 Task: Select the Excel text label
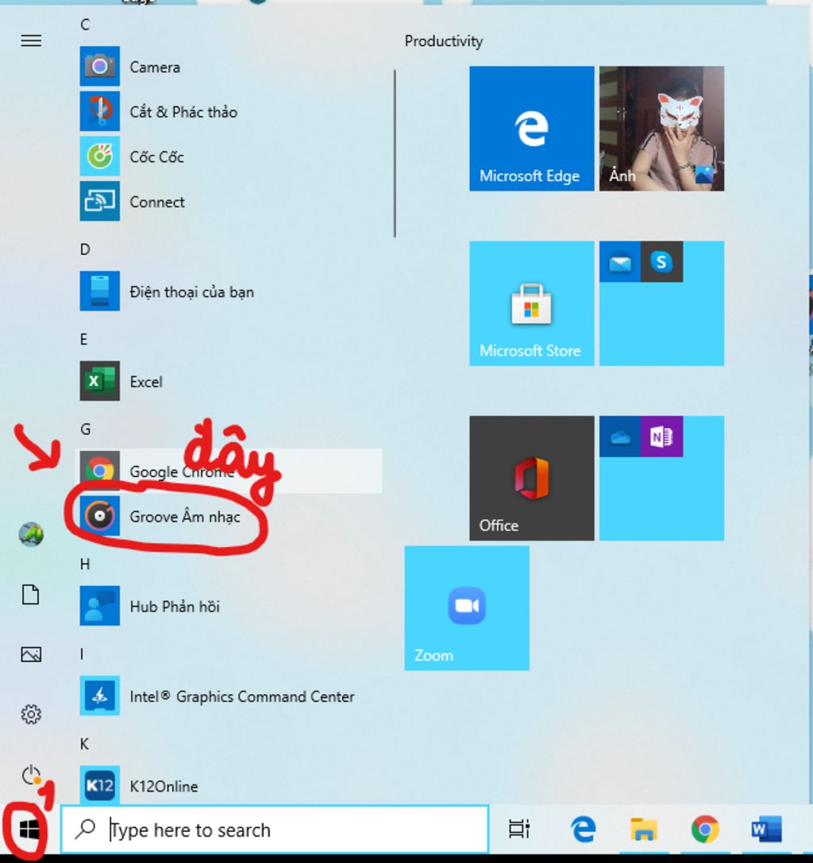pos(146,382)
